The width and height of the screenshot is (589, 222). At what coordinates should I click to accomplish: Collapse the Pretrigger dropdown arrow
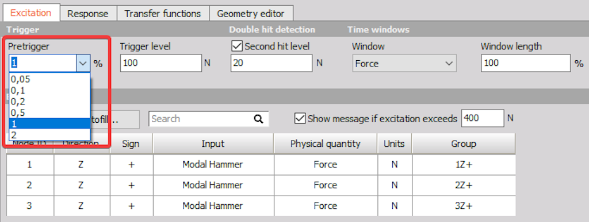click(x=83, y=63)
